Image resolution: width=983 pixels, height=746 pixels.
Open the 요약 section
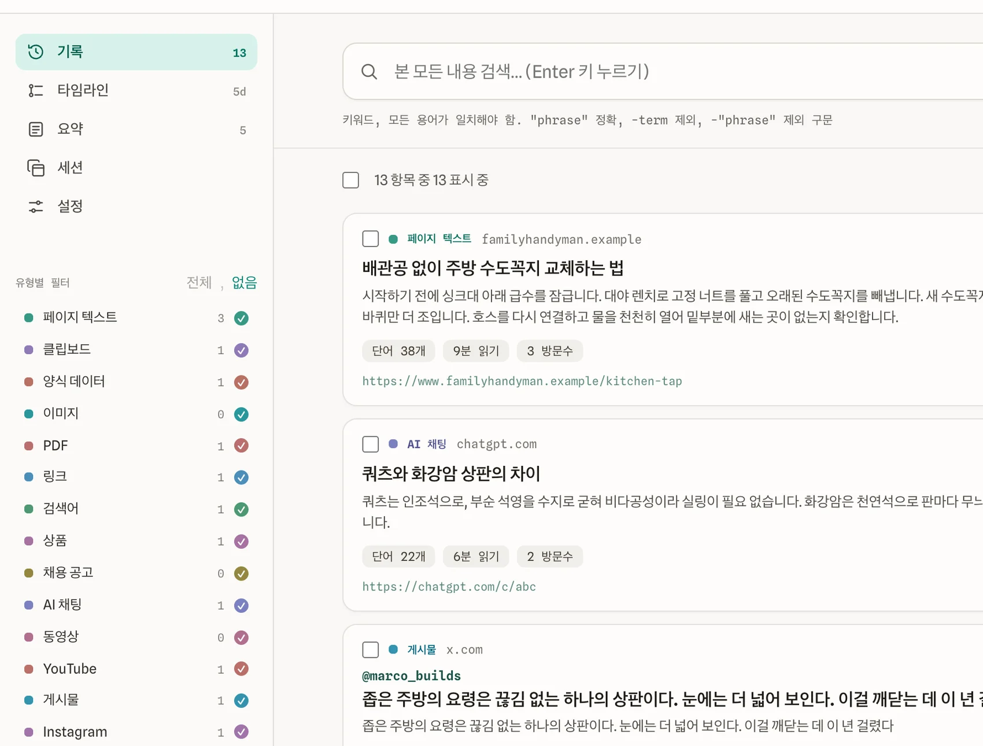[136, 129]
